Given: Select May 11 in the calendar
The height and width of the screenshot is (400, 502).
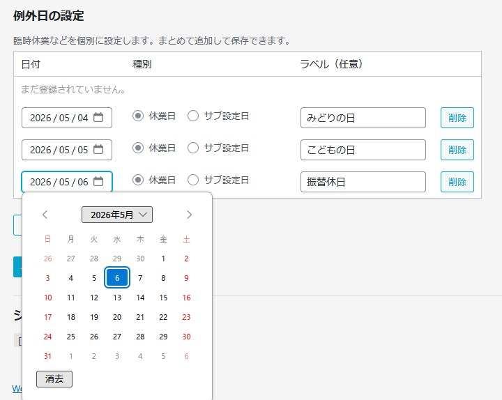Looking at the screenshot, I should tap(70, 298).
